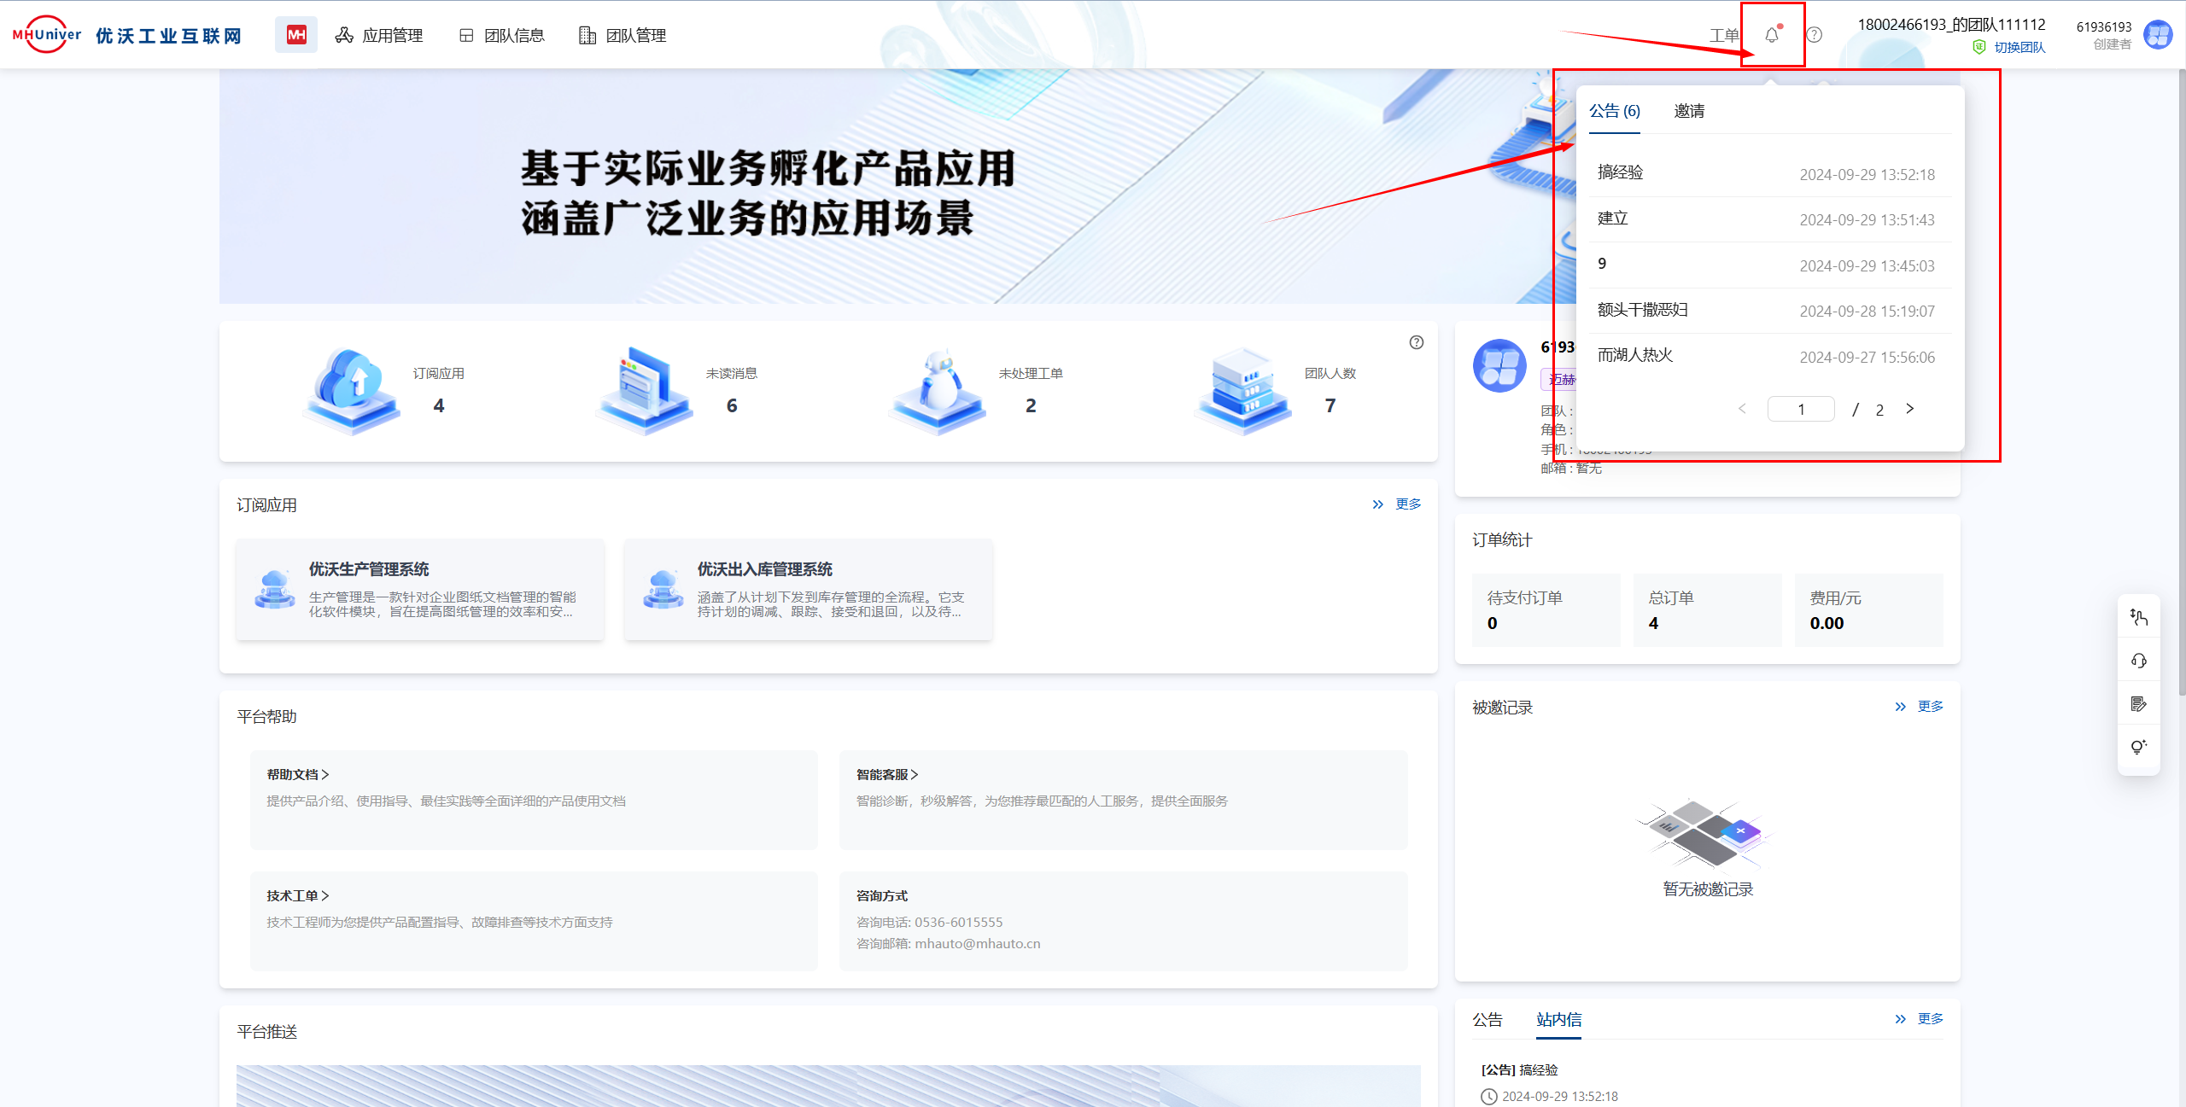
Task: Click the red MH home icon
Action: [296, 35]
